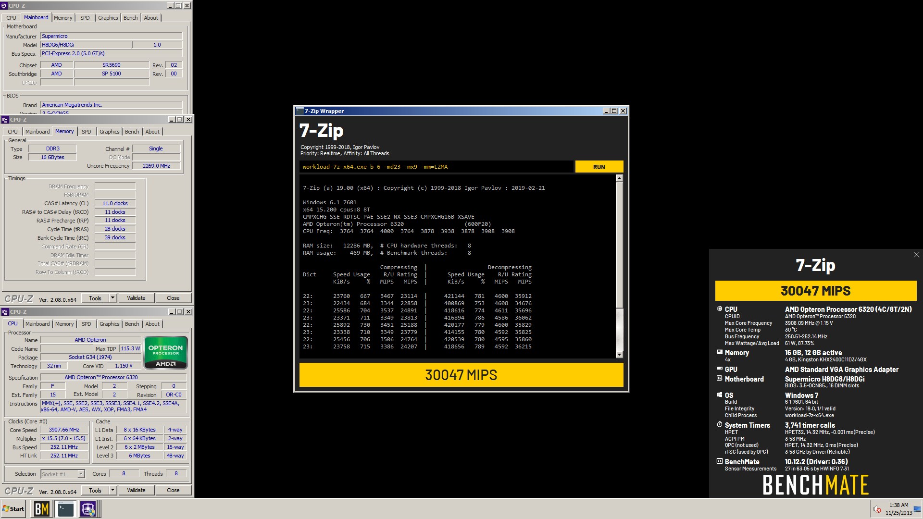Image resolution: width=923 pixels, height=519 pixels.
Task: Open Graphics tab in Memory window
Action: coord(109,132)
